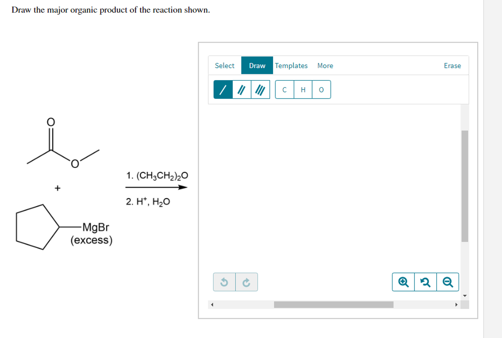Redo the last drawing action
The image size is (502, 338).
[x=246, y=282]
